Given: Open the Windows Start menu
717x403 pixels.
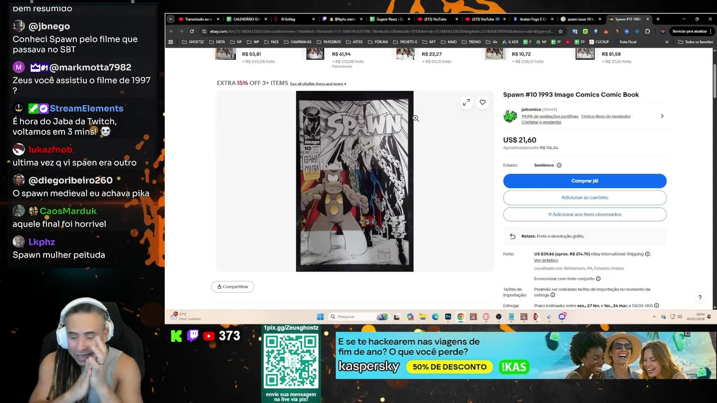Looking at the screenshot, I should click(320, 317).
